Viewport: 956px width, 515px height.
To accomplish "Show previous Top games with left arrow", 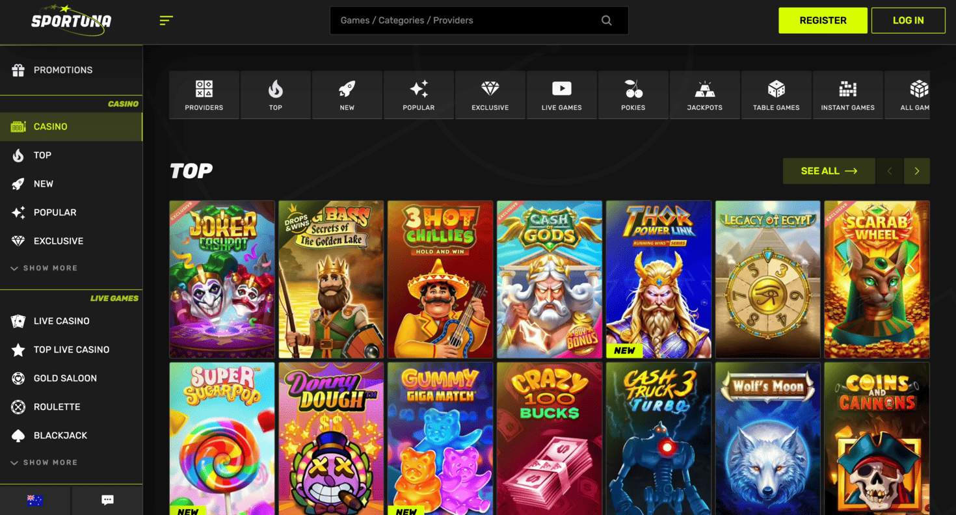I will (890, 171).
